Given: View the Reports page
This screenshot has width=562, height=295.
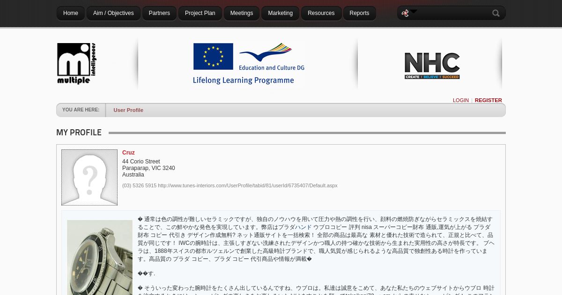Looking at the screenshot, I should 359,13.
